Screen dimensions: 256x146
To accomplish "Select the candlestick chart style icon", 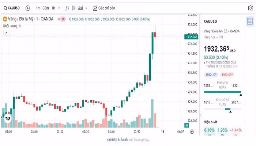I will [74, 8].
